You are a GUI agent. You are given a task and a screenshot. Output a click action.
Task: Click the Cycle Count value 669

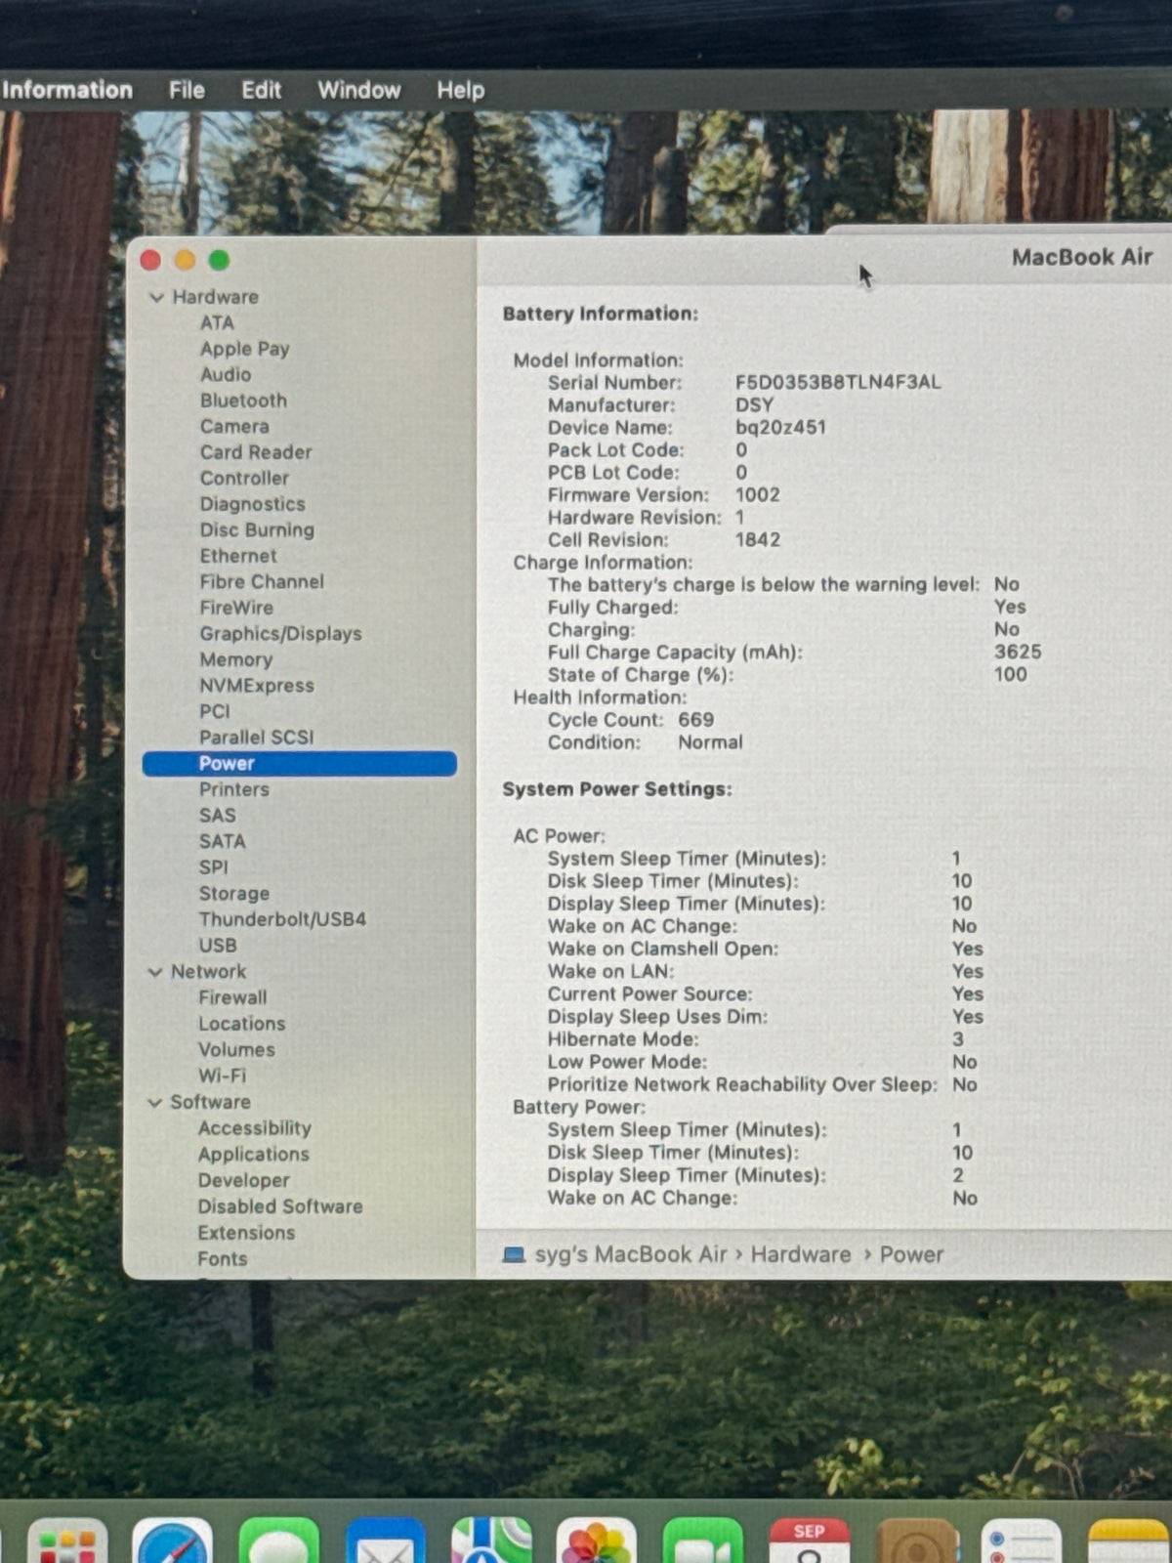click(x=696, y=720)
